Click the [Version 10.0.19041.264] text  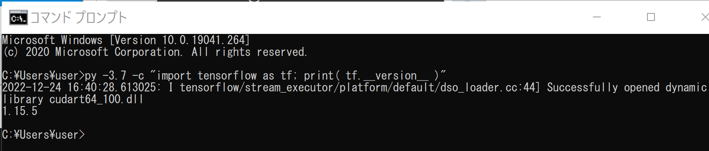point(180,40)
